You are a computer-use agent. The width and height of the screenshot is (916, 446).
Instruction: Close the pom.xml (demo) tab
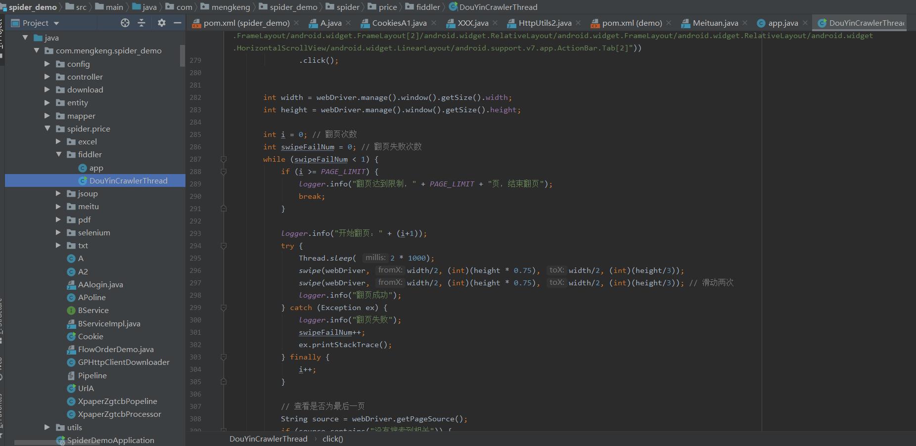click(669, 23)
